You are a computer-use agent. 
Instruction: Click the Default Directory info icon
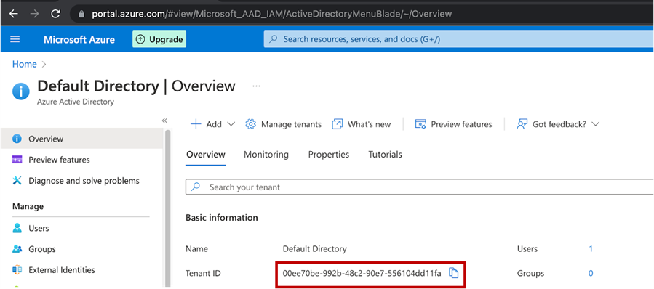pos(21,91)
